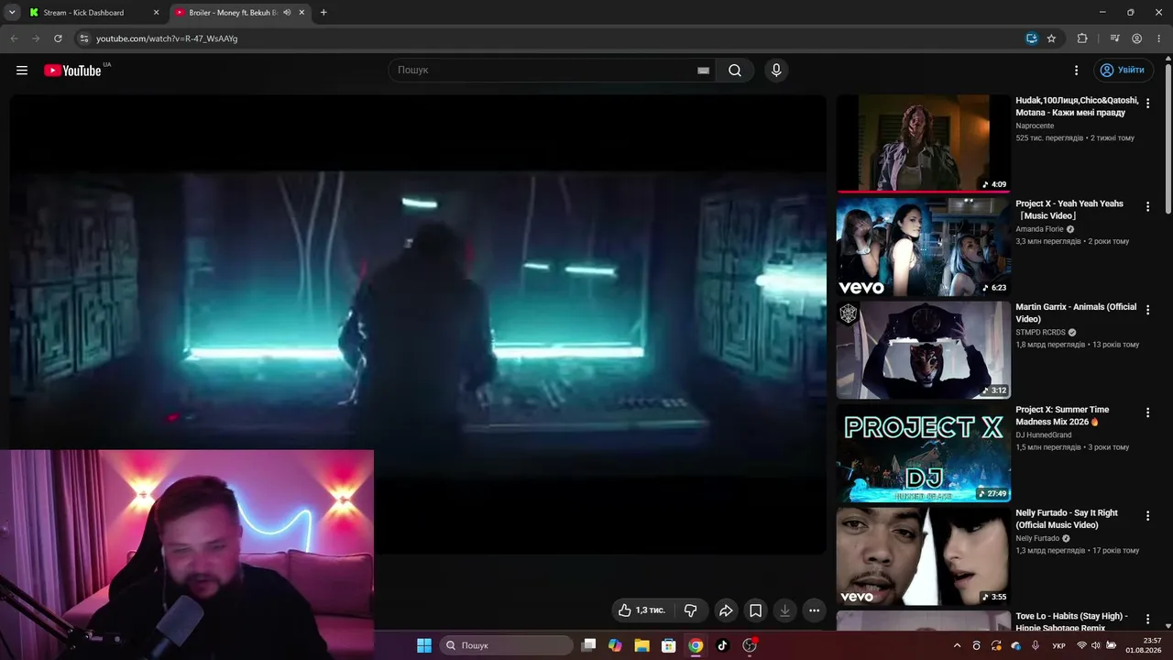Open options for Hudak Кажи мені правду video
Image resolution: width=1173 pixels, height=660 pixels.
(x=1147, y=104)
